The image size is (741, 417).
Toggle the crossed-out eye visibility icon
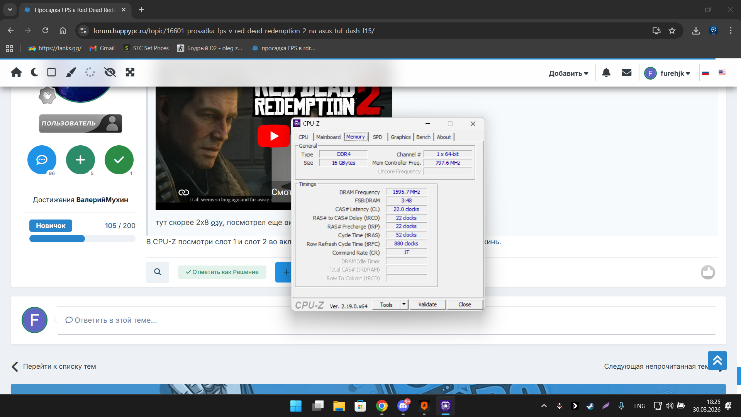(110, 72)
